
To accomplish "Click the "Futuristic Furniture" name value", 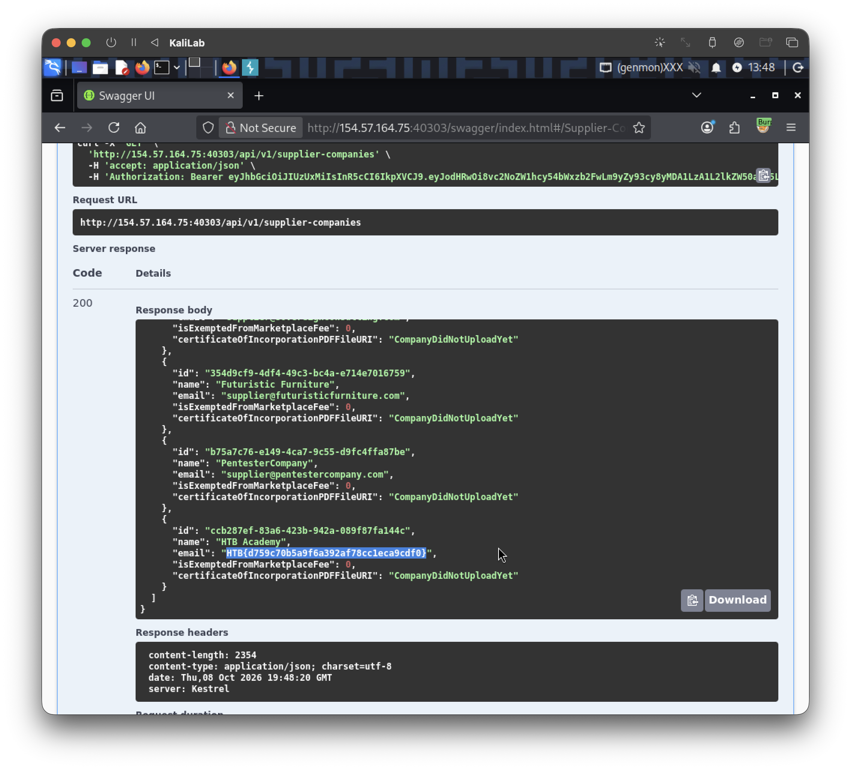I will [x=275, y=384].
